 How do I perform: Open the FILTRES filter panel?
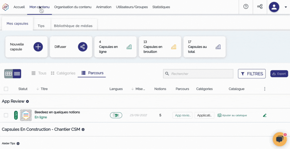251,74
